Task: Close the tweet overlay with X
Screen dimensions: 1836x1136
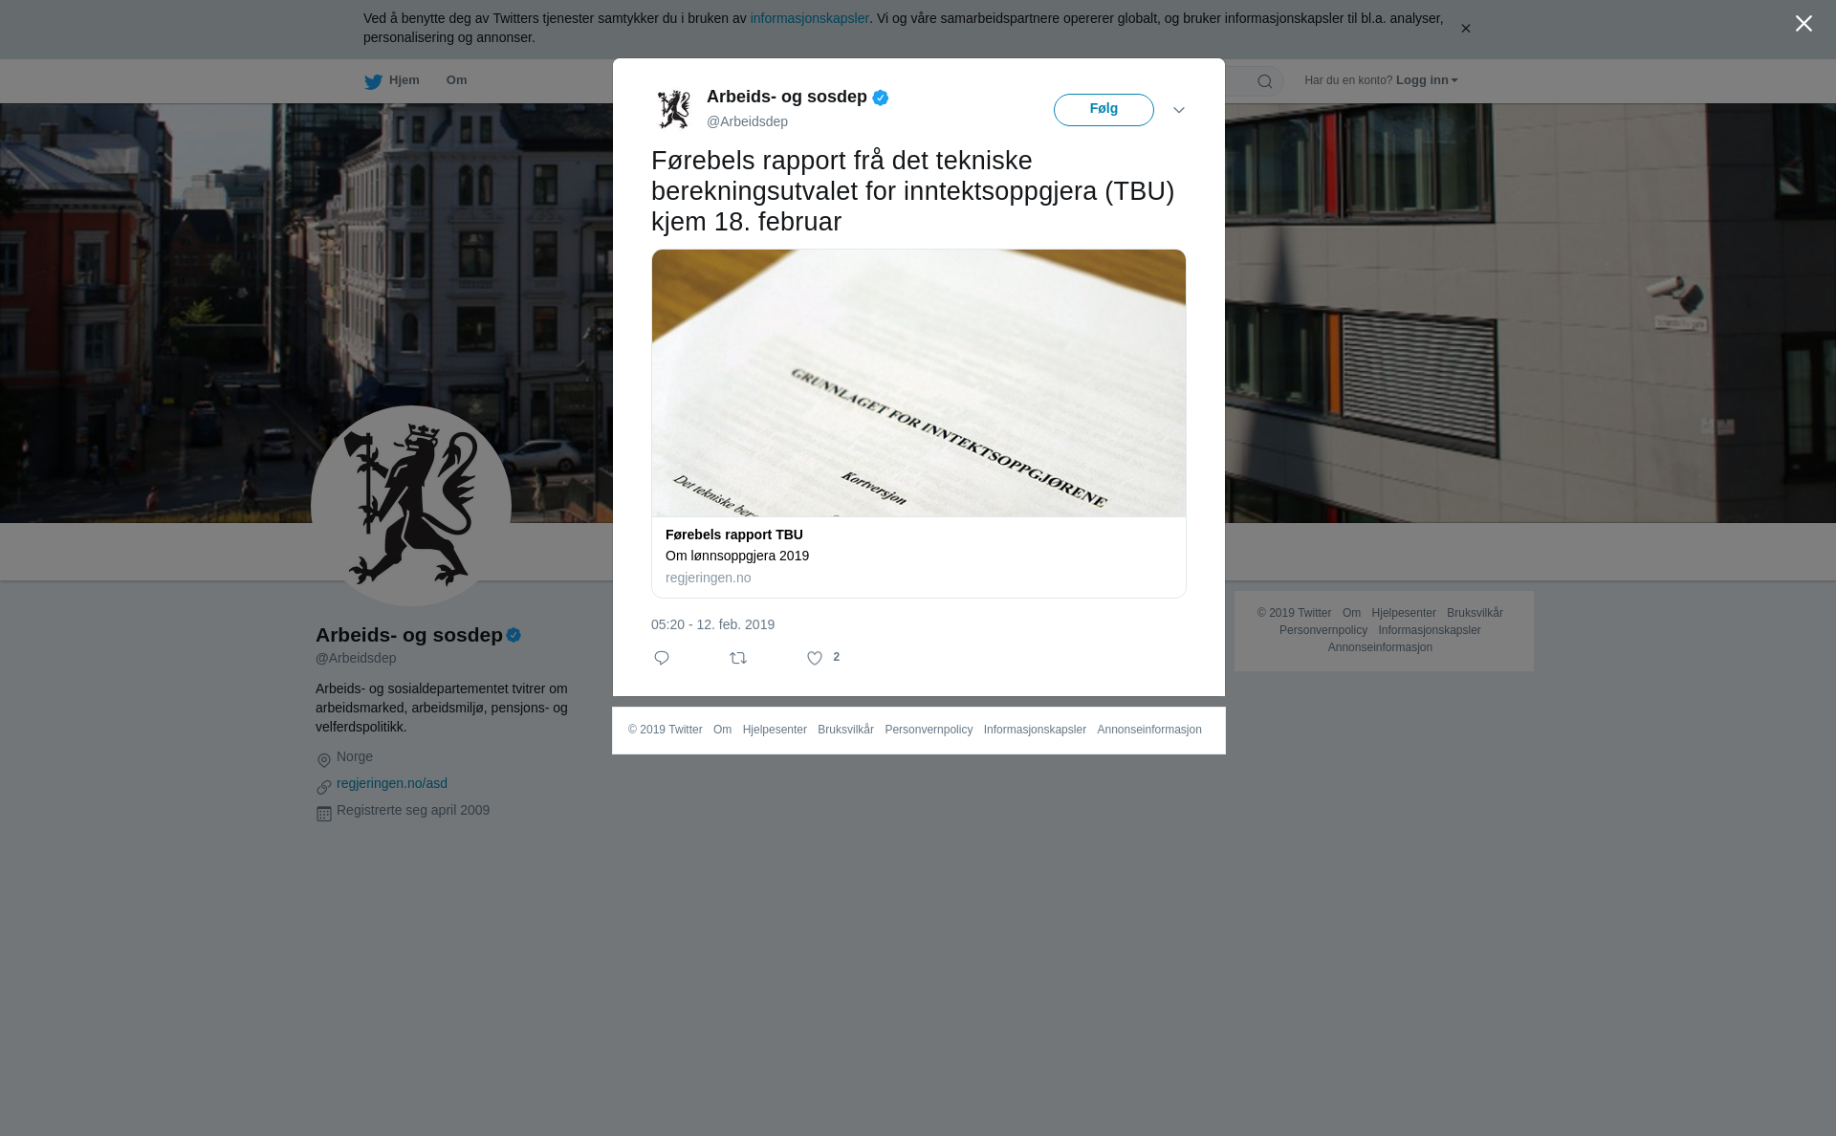Action: (1803, 24)
